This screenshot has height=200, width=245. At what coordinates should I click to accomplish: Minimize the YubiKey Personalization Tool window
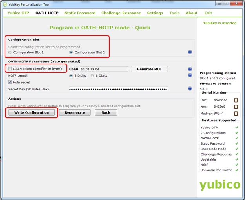[219, 3]
